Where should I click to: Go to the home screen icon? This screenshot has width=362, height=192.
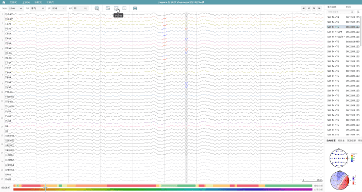[x=4, y=3]
